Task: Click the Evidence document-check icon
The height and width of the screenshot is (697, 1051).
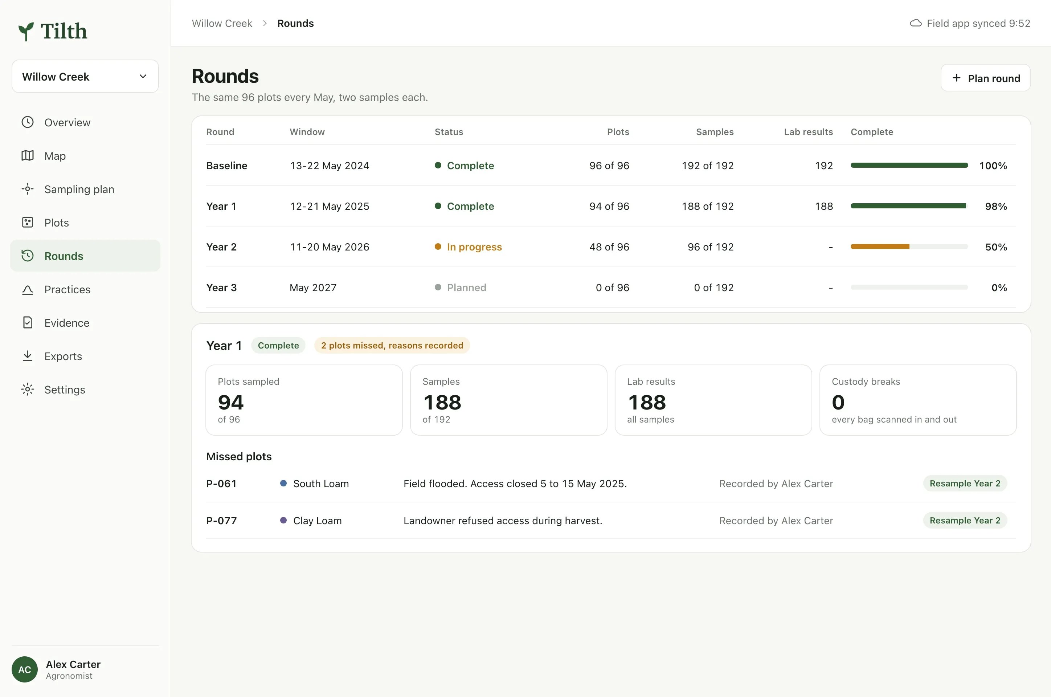Action: tap(28, 323)
